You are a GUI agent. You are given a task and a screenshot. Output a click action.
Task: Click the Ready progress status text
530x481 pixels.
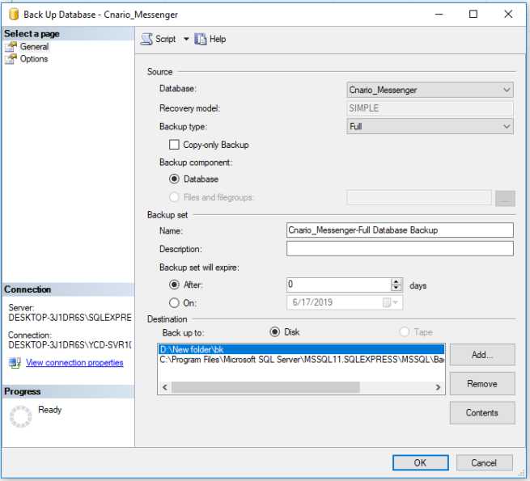tap(49, 410)
